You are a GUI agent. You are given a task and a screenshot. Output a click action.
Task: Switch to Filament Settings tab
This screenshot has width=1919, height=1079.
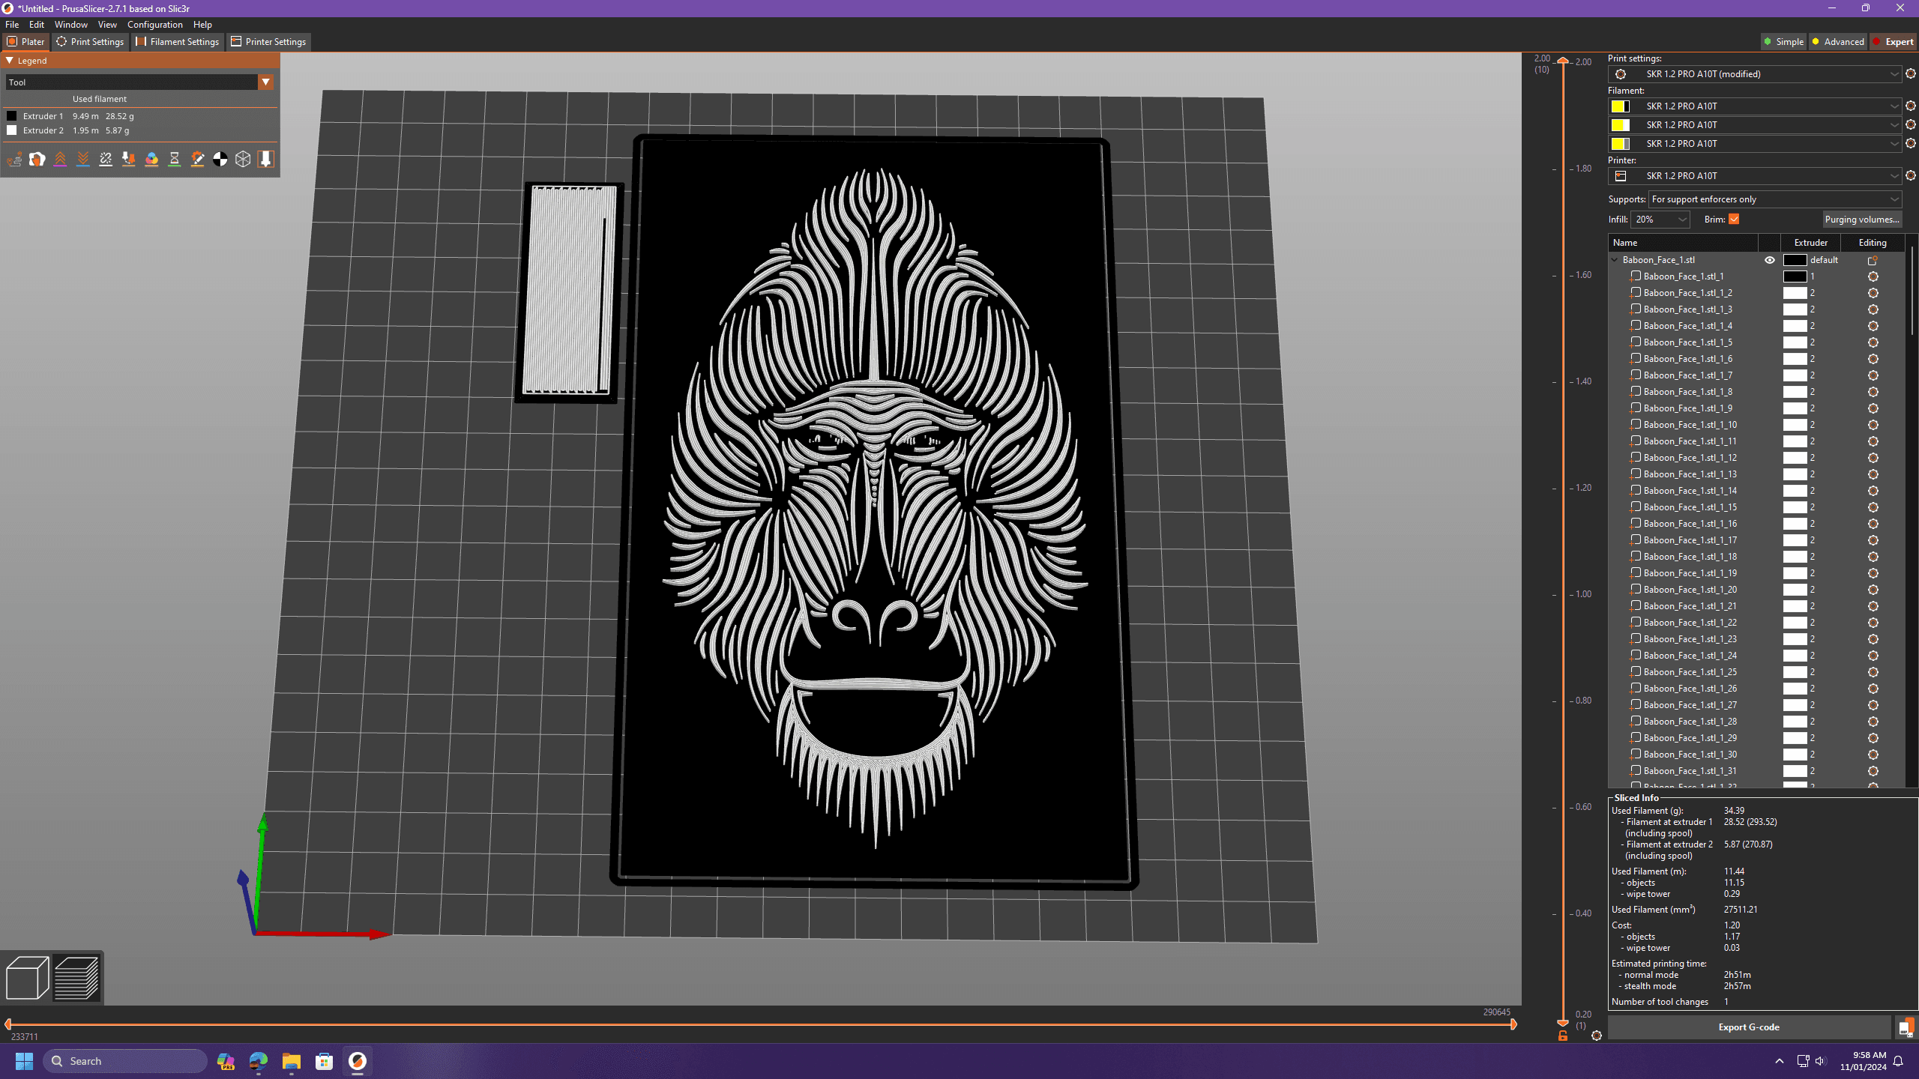tap(182, 41)
